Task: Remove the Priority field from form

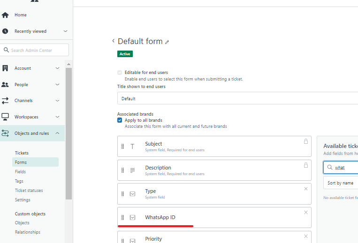Action: [306, 236]
